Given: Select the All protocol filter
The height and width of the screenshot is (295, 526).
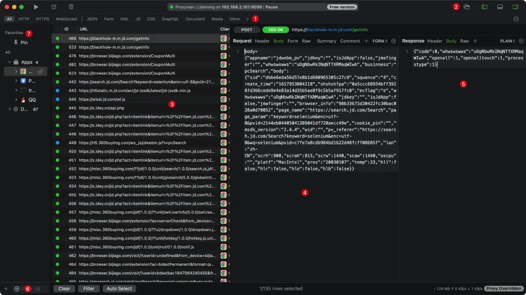Looking at the screenshot, I should tap(9, 19).
